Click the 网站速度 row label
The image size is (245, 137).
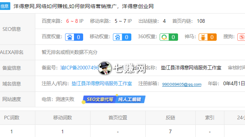[12, 99]
